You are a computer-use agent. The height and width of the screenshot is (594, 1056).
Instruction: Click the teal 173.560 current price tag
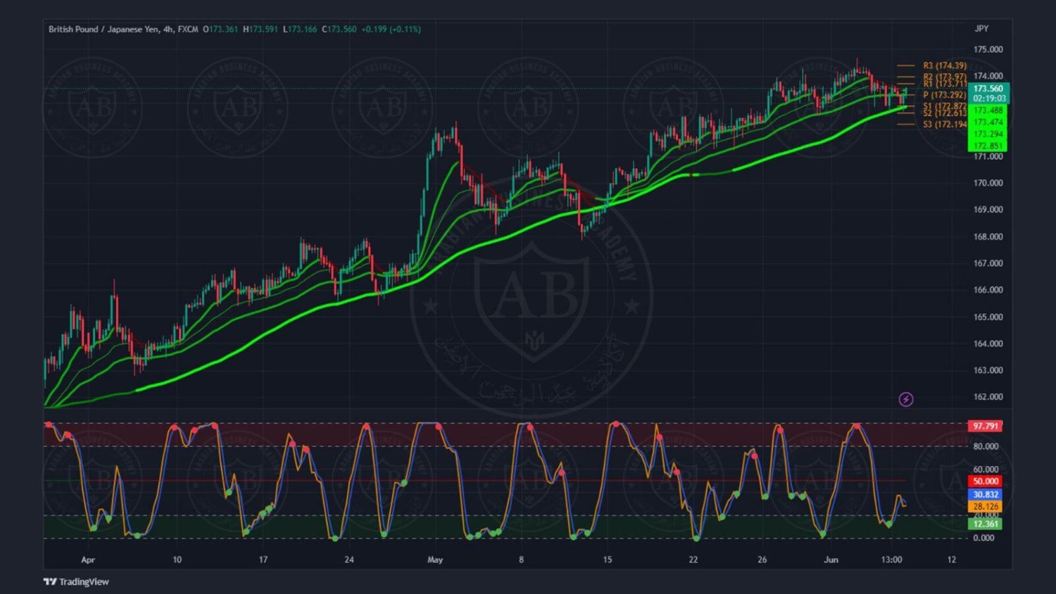point(988,89)
